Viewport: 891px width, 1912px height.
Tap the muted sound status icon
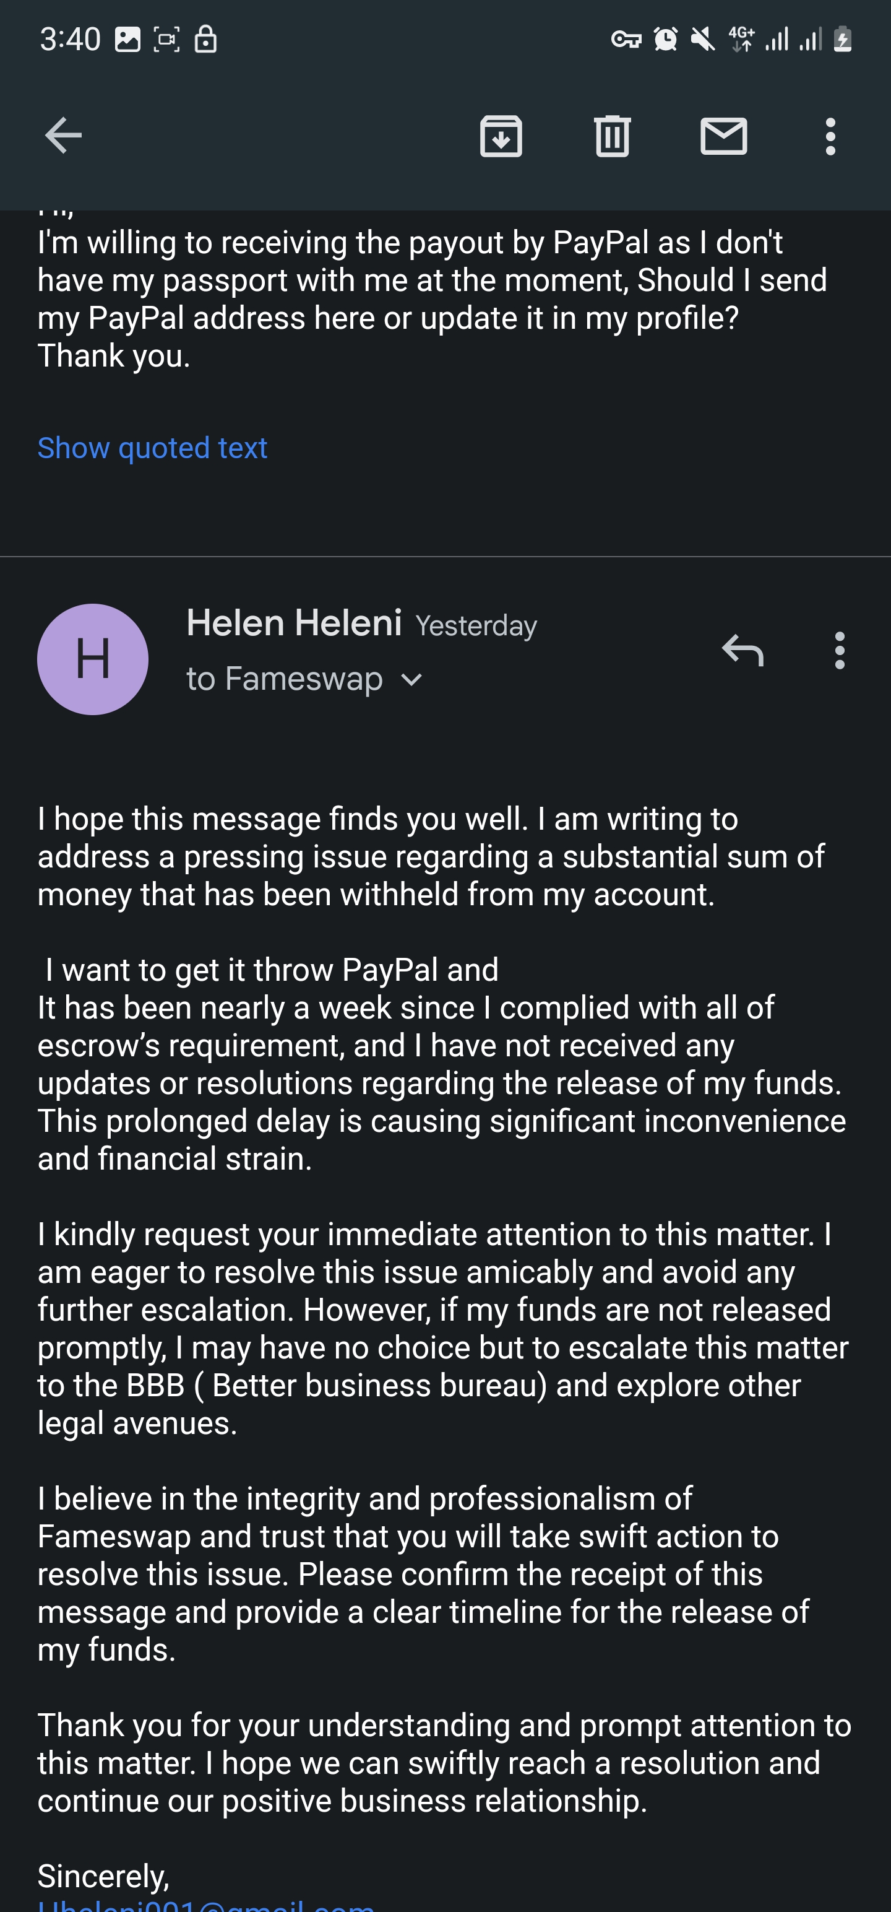point(702,38)
